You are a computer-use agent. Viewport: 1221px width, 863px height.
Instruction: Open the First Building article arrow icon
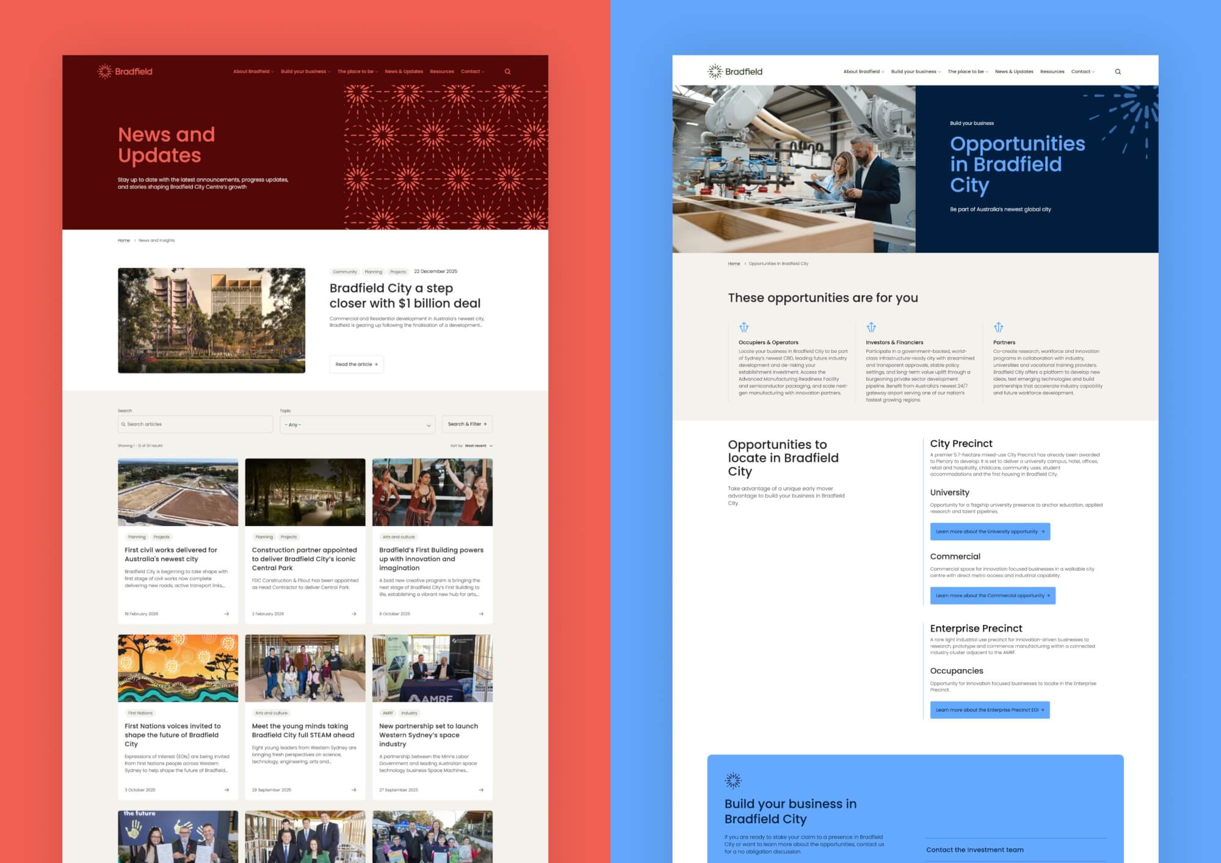481,614
